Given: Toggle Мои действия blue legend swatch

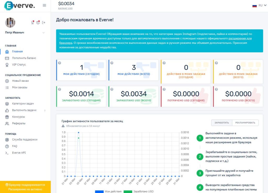Looking at the screenshot, I should (x=99, y=192).
